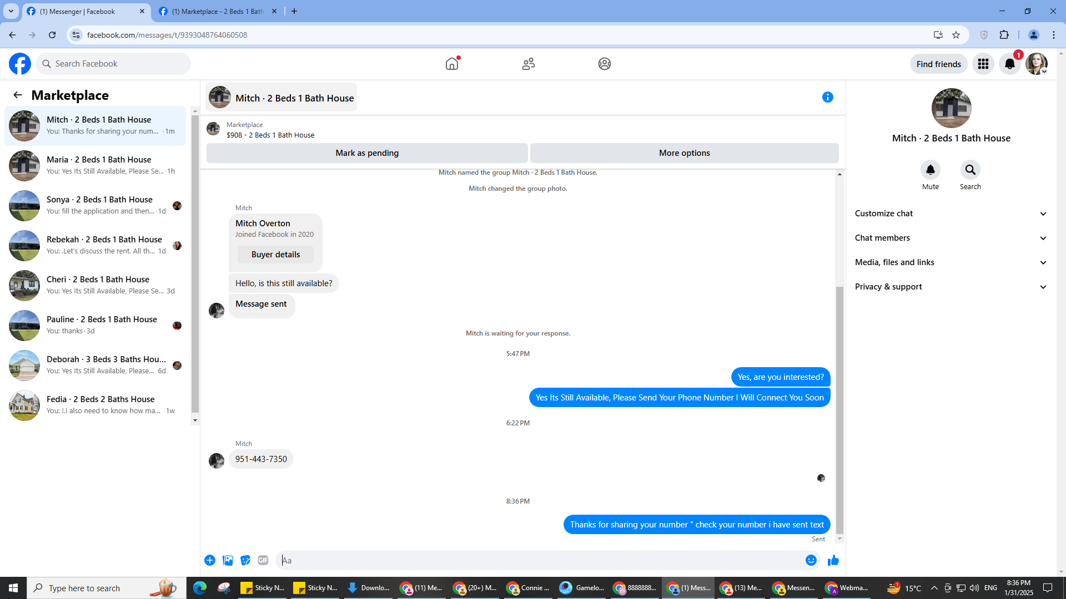This screenshot has height=599, width=1066.
Task: View Buyer details for Mitch Overton
Action: 275,255
